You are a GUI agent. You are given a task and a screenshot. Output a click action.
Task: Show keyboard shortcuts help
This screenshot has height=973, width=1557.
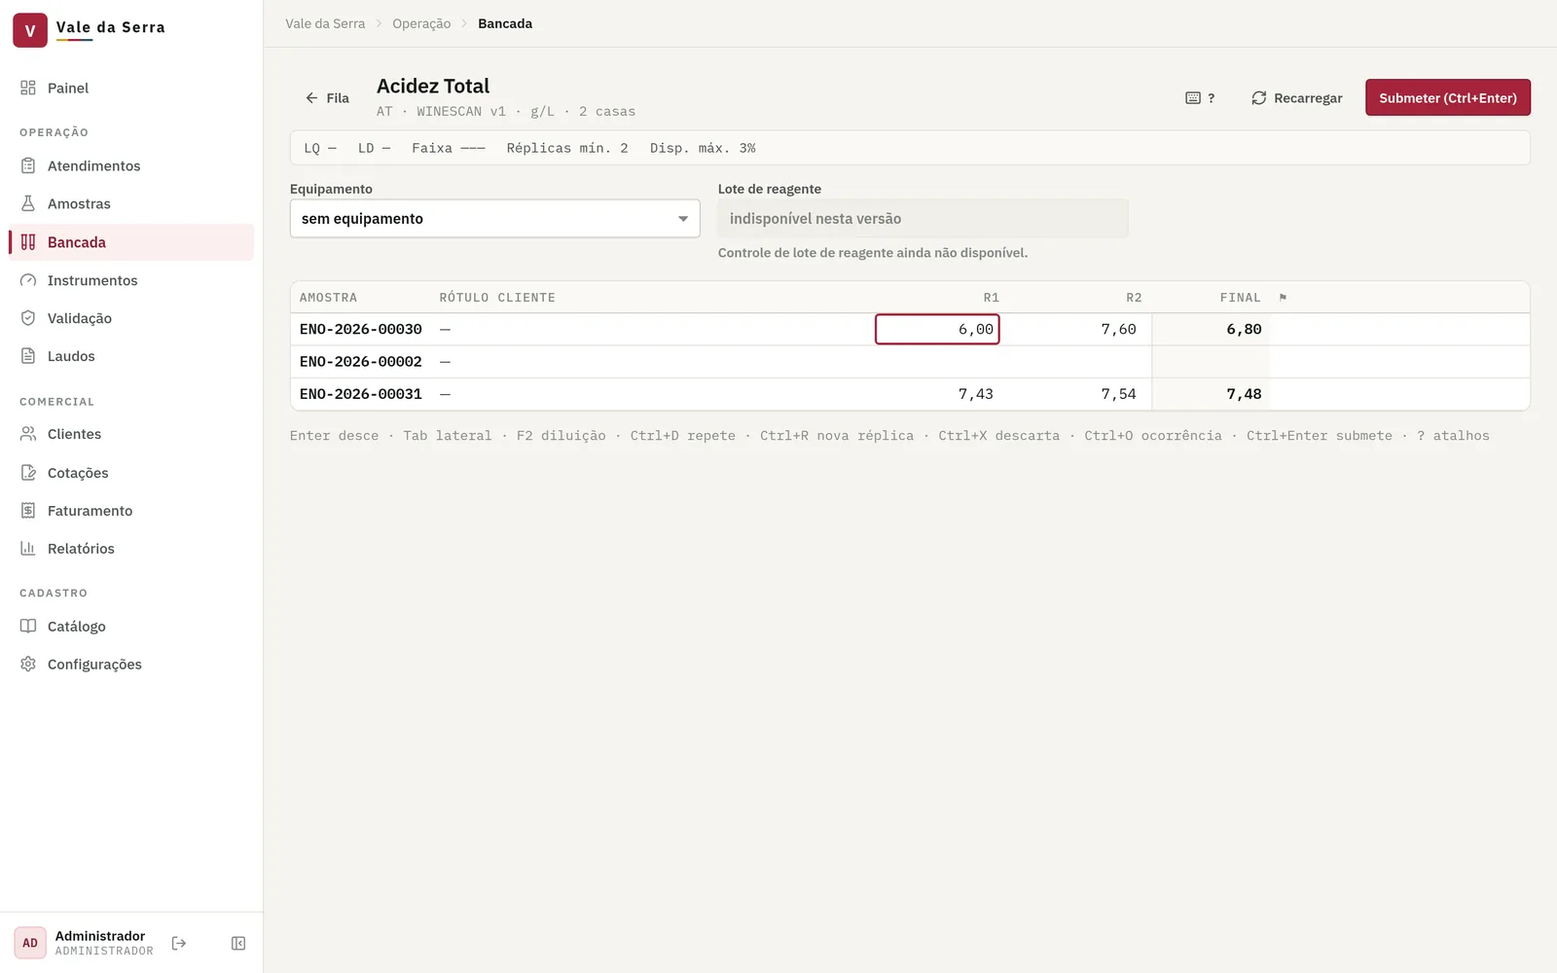1200,98
